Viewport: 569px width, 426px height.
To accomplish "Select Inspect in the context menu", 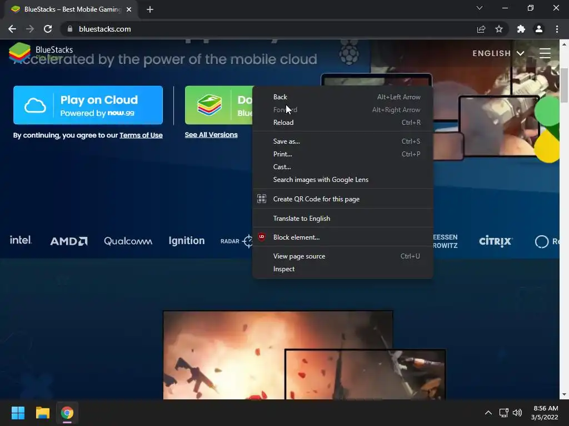I will coord(342,269).
